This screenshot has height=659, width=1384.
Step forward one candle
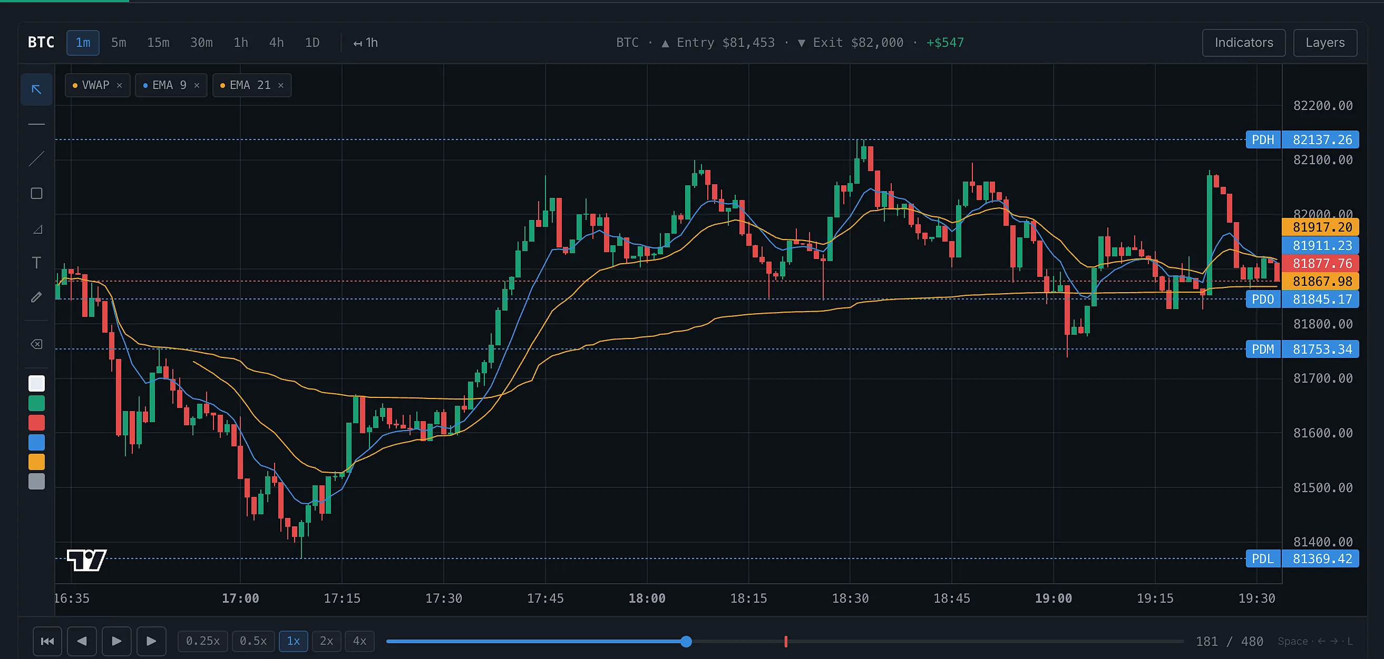(151, 641)
